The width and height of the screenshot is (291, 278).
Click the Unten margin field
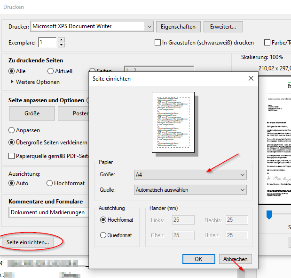[x=237, y=235]
